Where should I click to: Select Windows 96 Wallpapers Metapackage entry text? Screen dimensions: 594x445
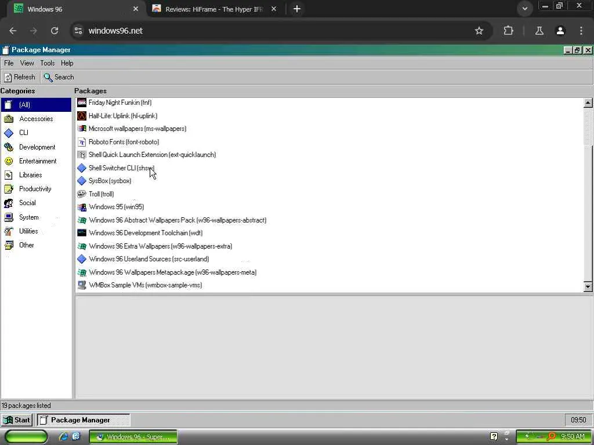pos(173,272)
